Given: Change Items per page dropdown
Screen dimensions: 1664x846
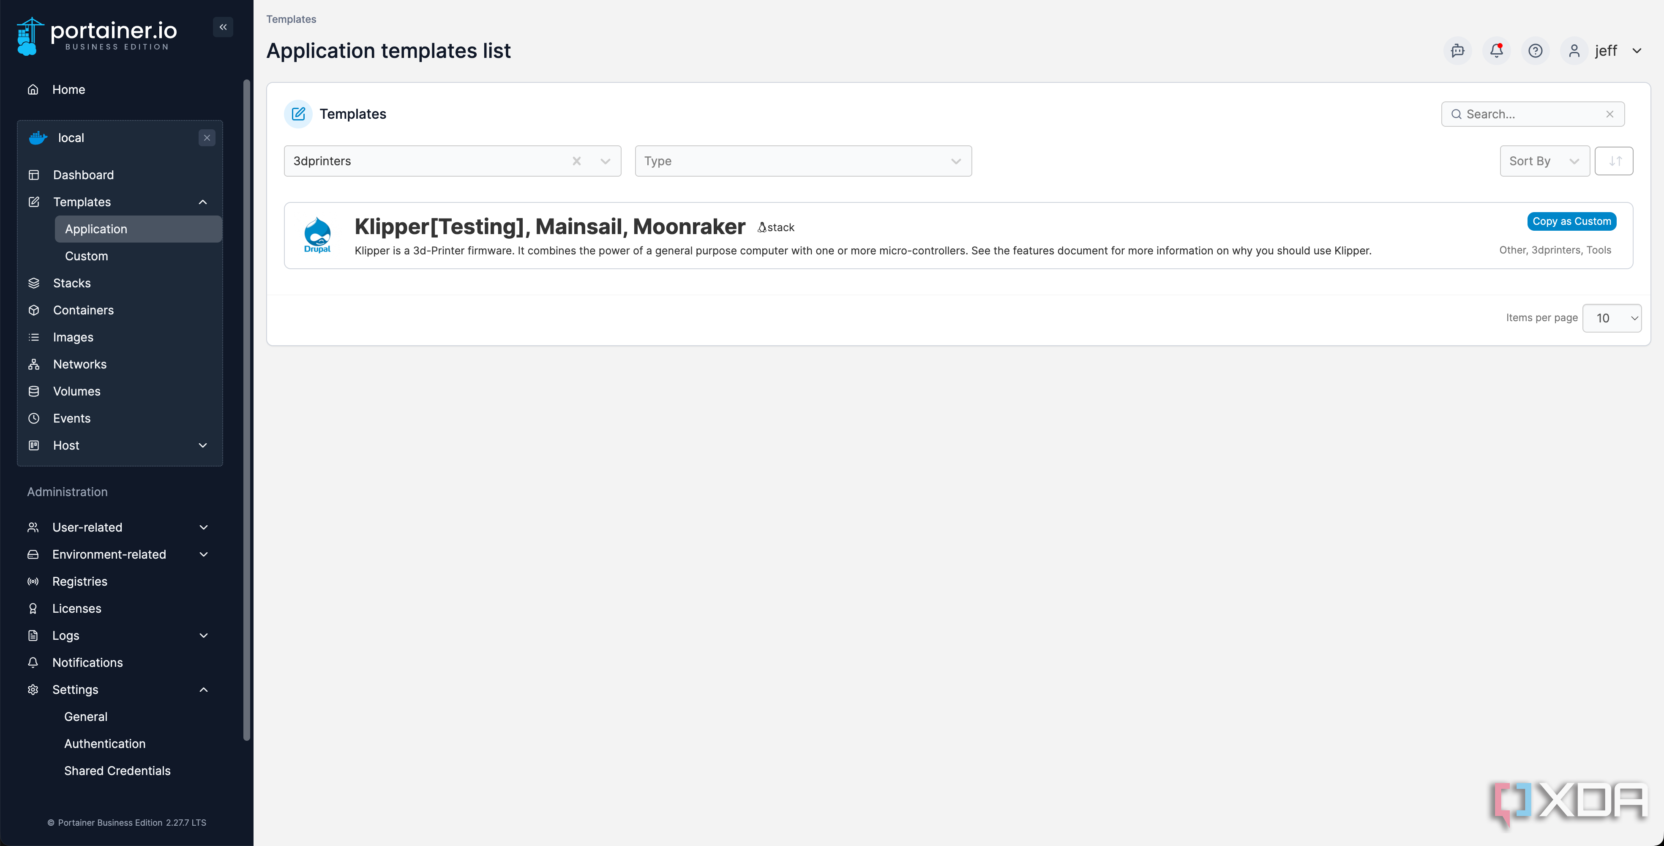Looking at the screenshot, I should tap(1612, 318).
